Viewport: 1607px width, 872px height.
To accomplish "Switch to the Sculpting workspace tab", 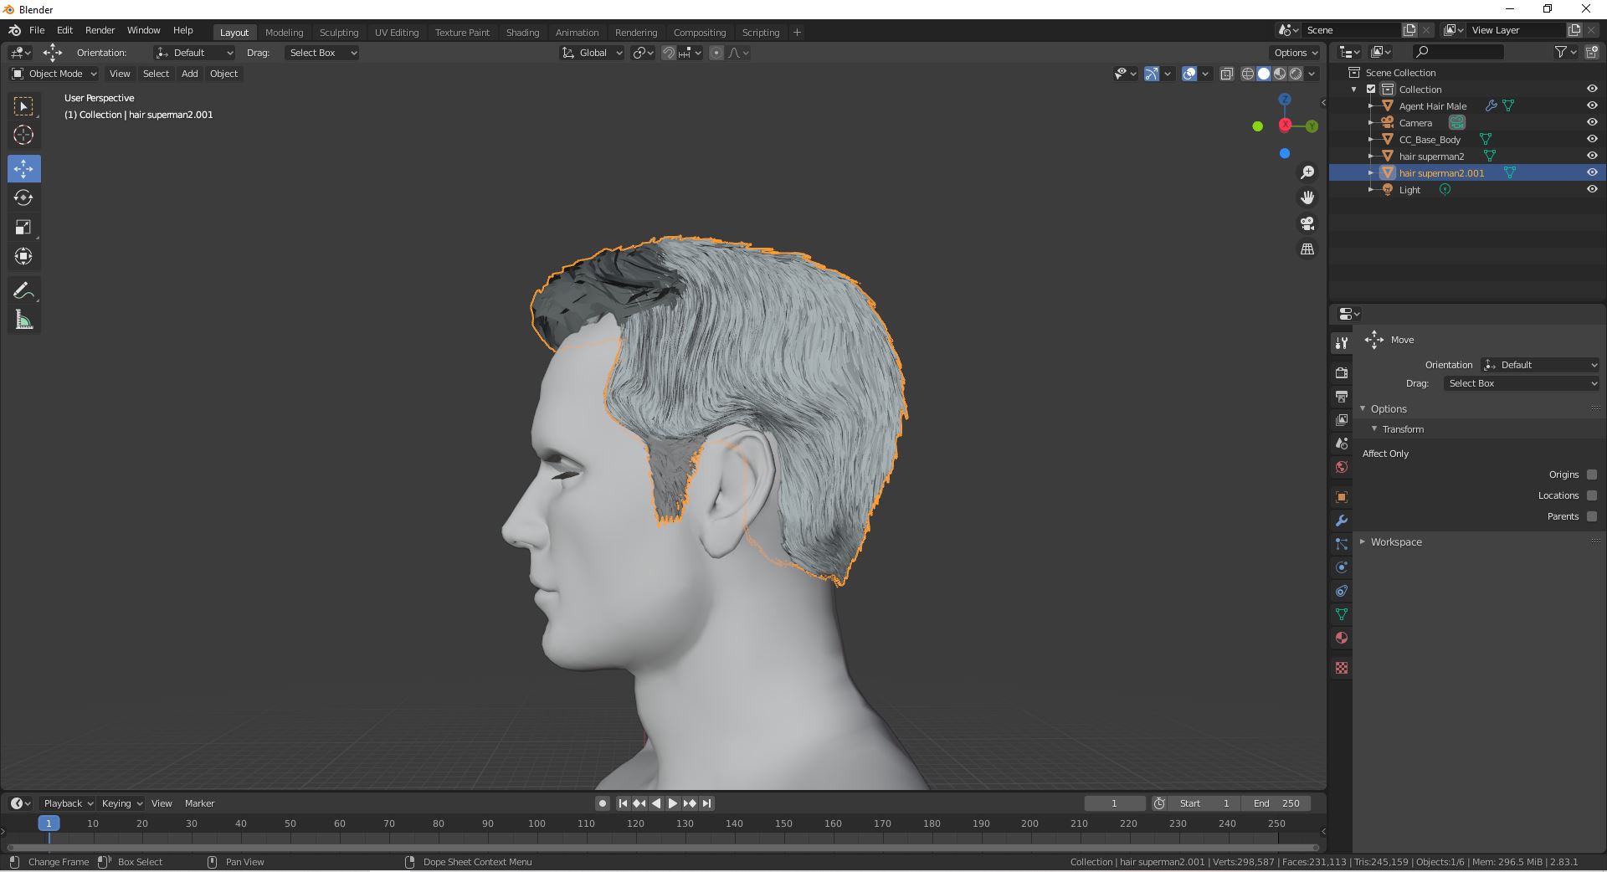I will click(339, 33).
